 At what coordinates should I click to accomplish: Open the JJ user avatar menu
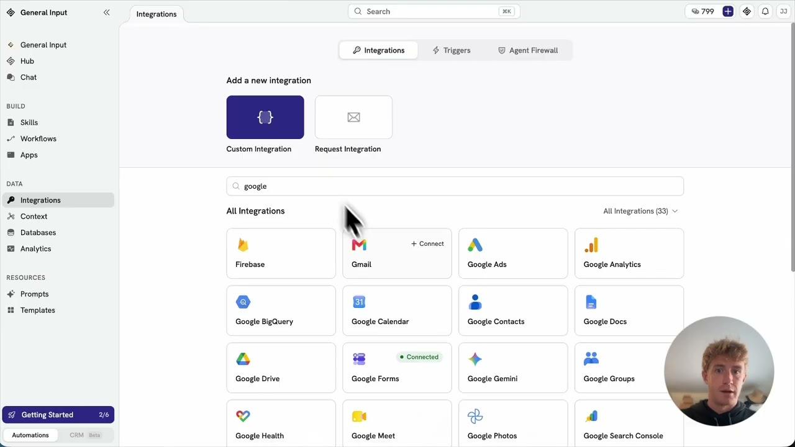click(783, 12)
